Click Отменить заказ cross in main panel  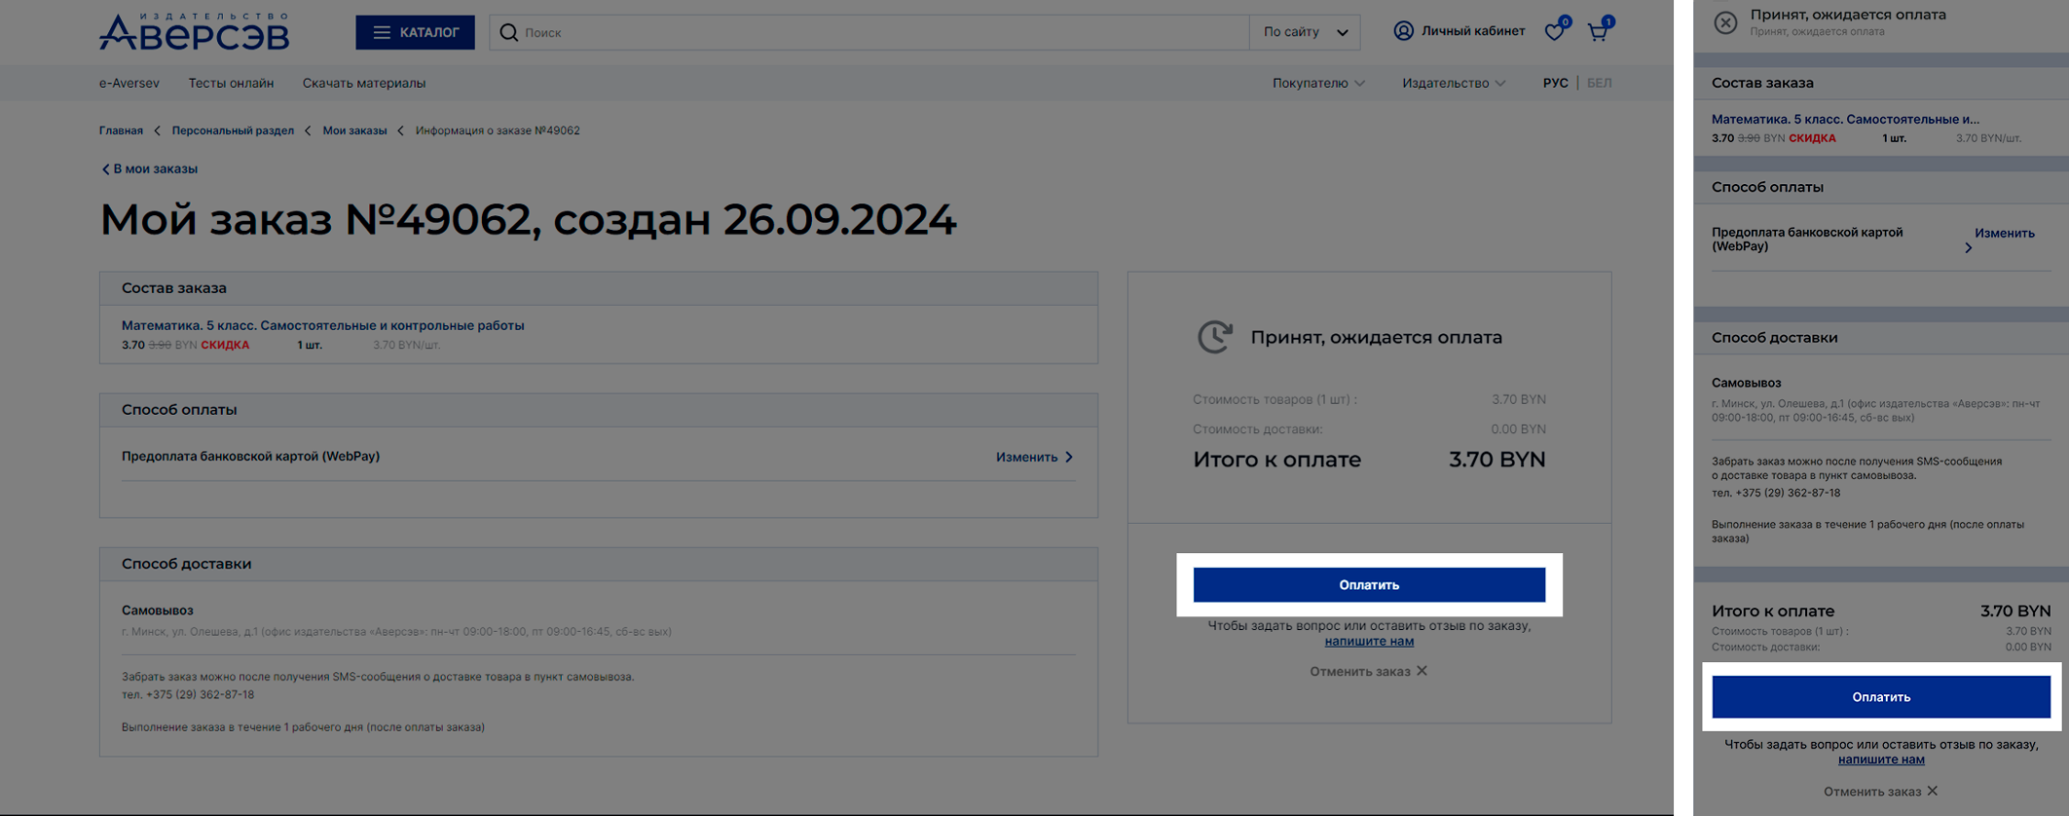click(1422, 671)
